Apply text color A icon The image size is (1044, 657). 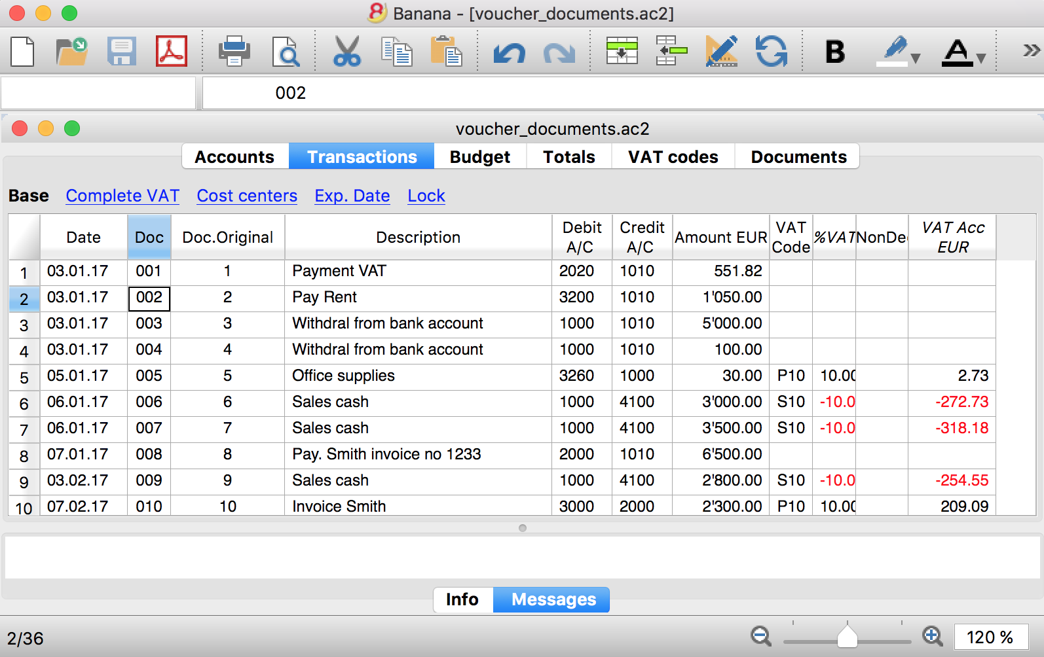[x=958, y=52]
